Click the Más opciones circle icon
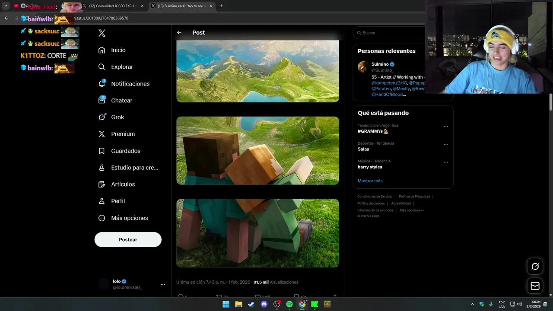This screenshot has height=311, width=553. click(102, 218)
